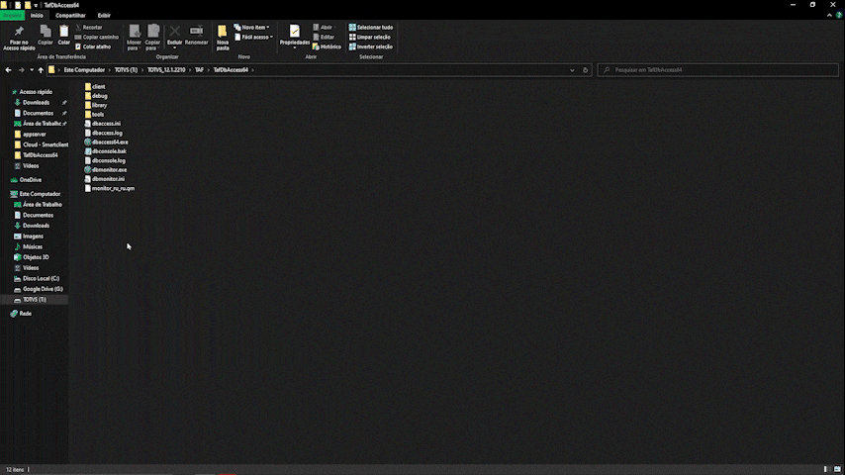The height and width of the screenshot is (475, 845).
Task: Click Histórico in the ribbon
Action: 327,47
